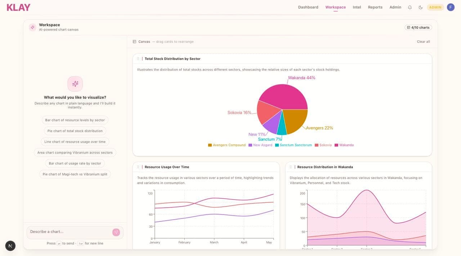Click 'March' axis label in line chart
The height and width of the screenshot is (256, 461).
point(214,242)
